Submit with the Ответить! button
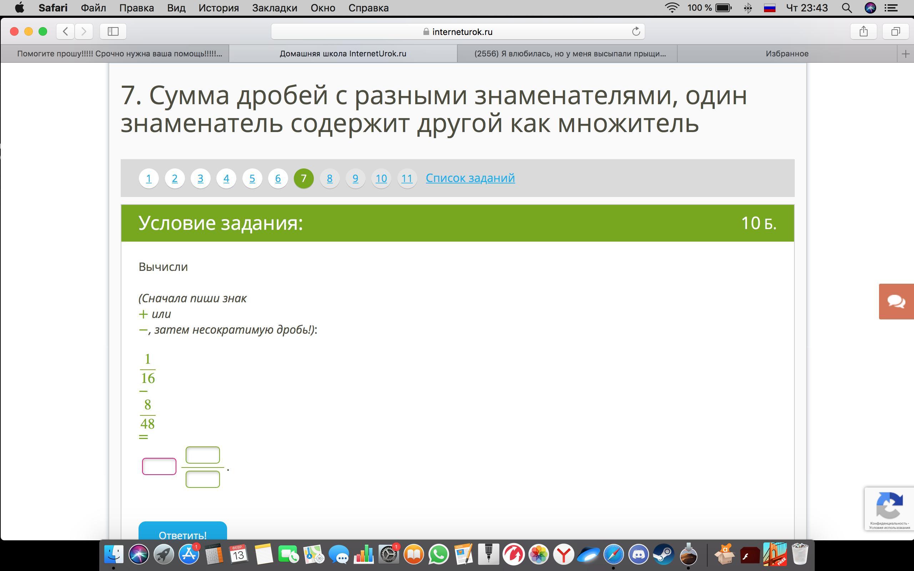The image size is (914, 571). coord(182,531)
